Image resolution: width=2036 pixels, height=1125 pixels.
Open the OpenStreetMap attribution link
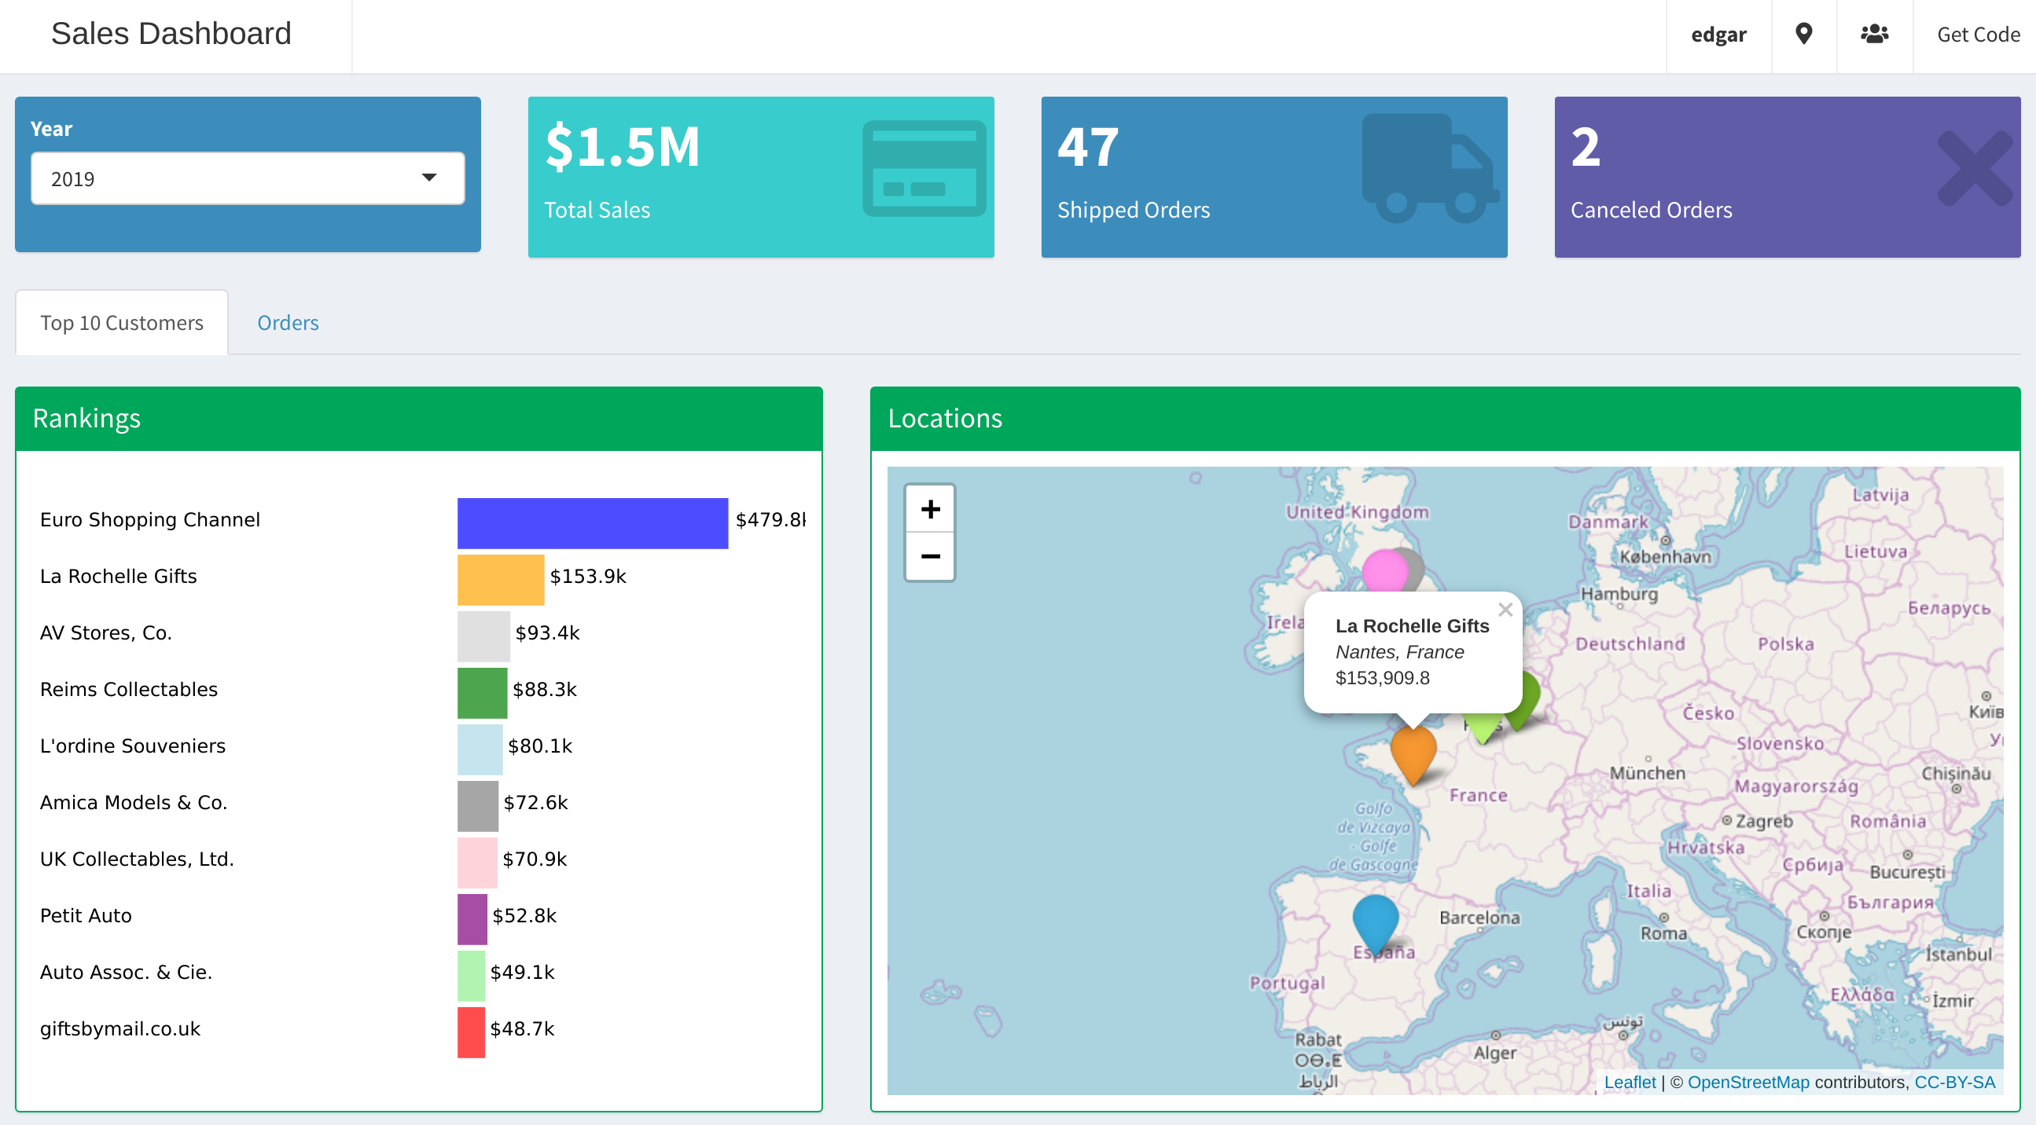click(x=1748, y=1083)
